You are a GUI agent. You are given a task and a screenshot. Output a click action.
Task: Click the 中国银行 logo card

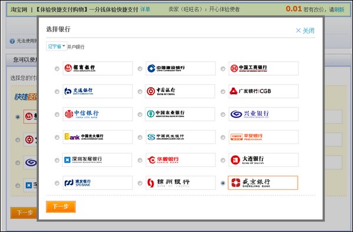pyautogui.click(x=180, y=91)
